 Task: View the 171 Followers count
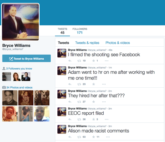[x=80, y=31]
